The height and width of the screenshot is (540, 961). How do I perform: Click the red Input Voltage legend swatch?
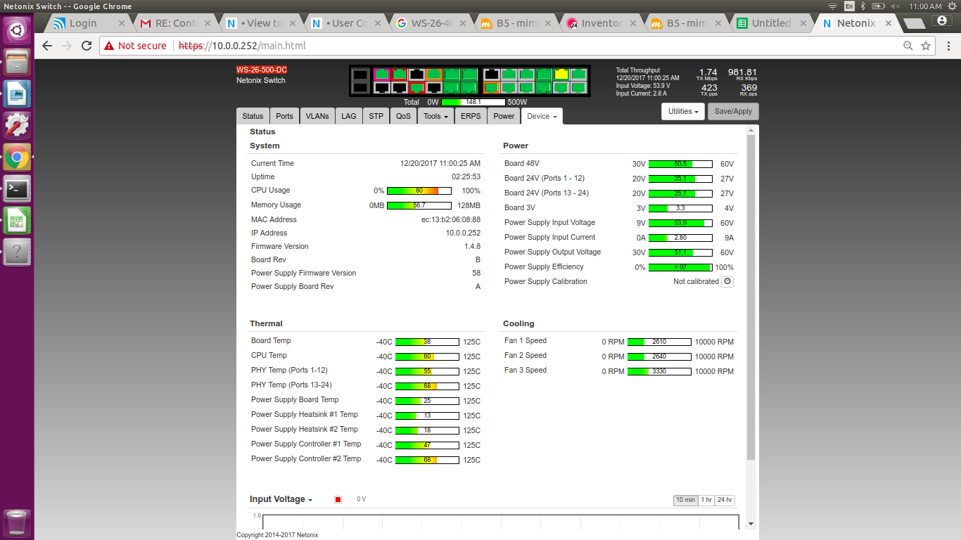338,500
